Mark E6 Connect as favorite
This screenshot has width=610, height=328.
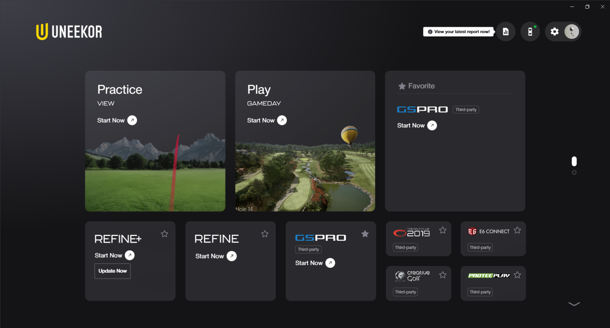[x=517, y=230]
